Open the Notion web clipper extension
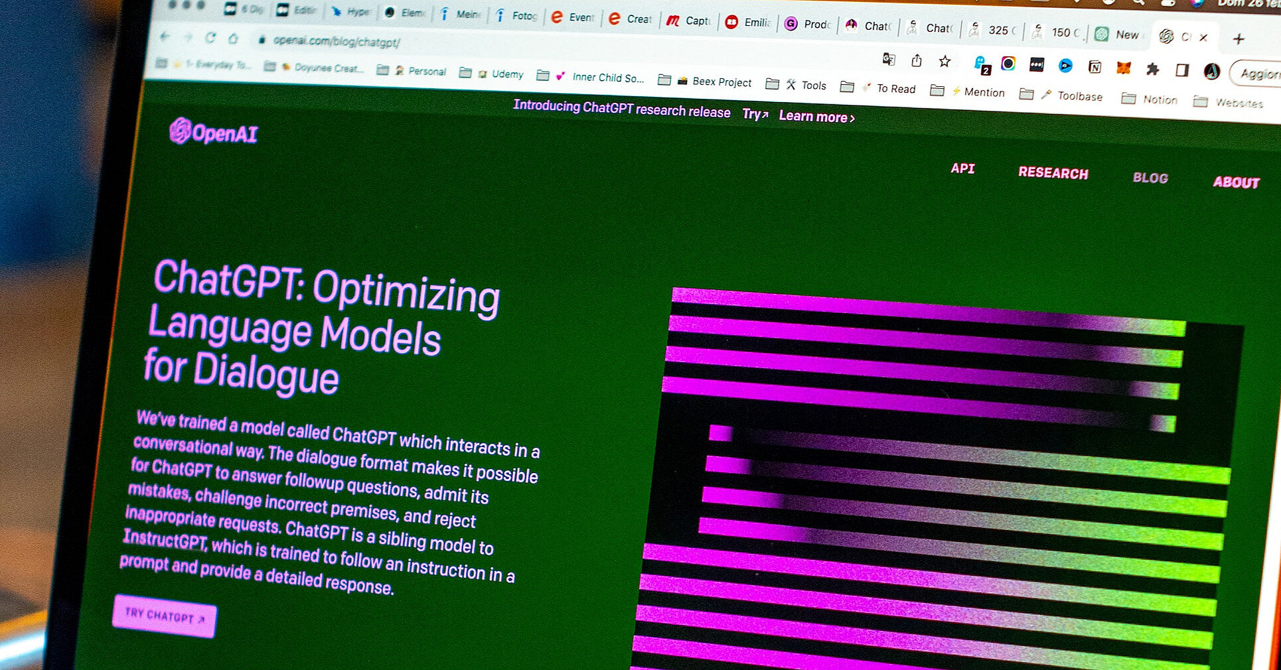 pos(1094,66)
